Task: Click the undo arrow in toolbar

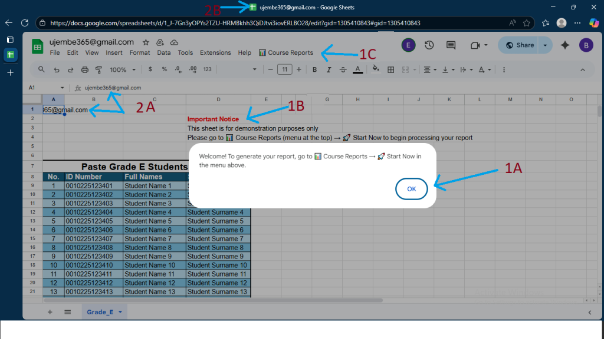Action: pos(57,69)
